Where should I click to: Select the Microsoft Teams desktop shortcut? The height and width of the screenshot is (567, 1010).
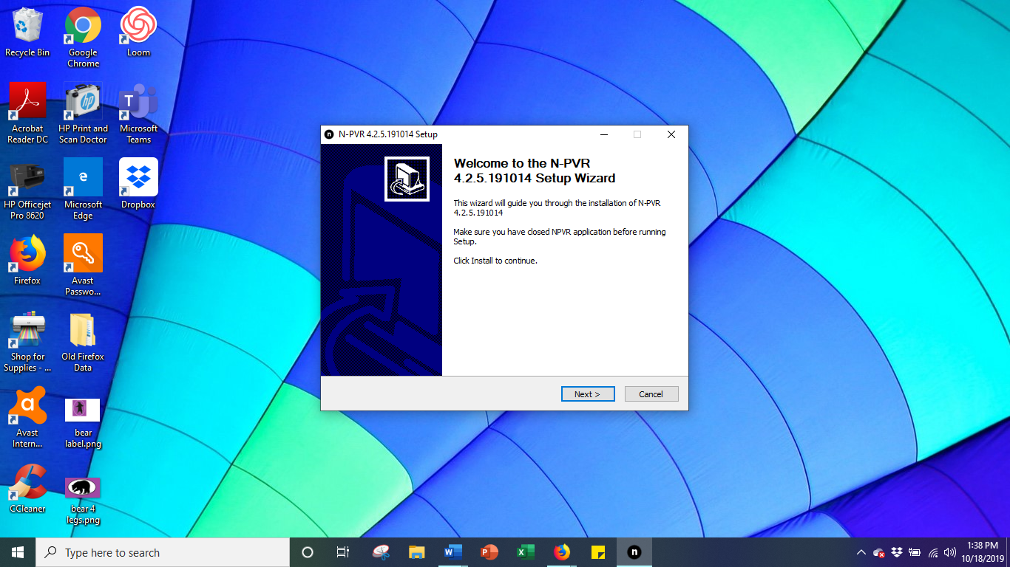pyautogui.click(x=138, y=113)
